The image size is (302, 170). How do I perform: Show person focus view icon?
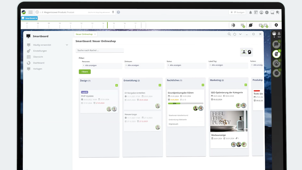[244, 52]
